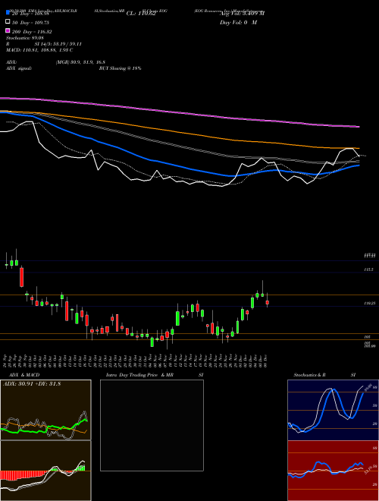
Task: Open the blue Stochastics chart panel
Action: [x=333, y=410]
